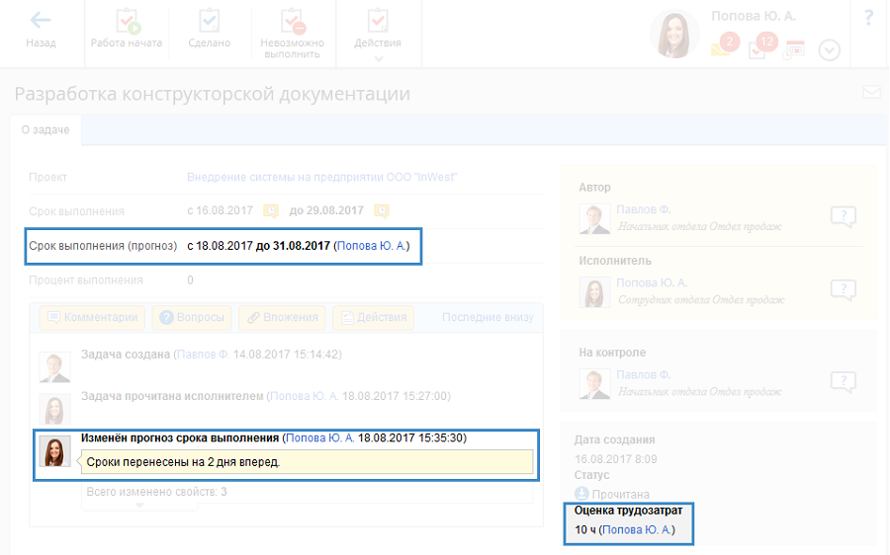Open the messages envelope with badge 2
Image resolution: width=890 pixels, height=555 pixels.
(721, 47)
